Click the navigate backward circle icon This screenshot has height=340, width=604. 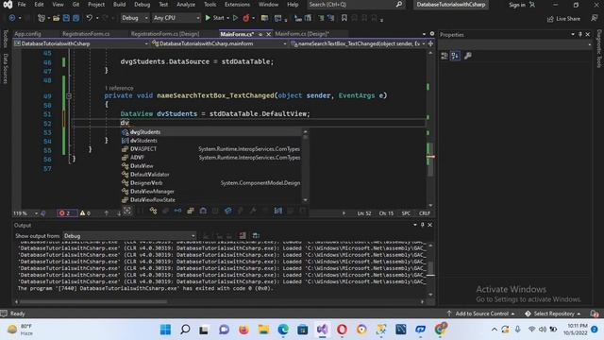click(x=12, y=18)
